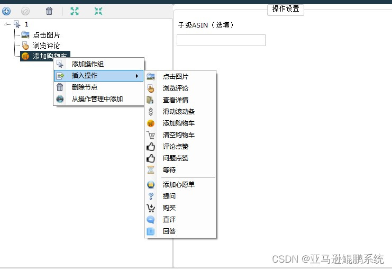Insert 添加购物车 from the submenu
392x269 pixels.
(x=180, y=123)
